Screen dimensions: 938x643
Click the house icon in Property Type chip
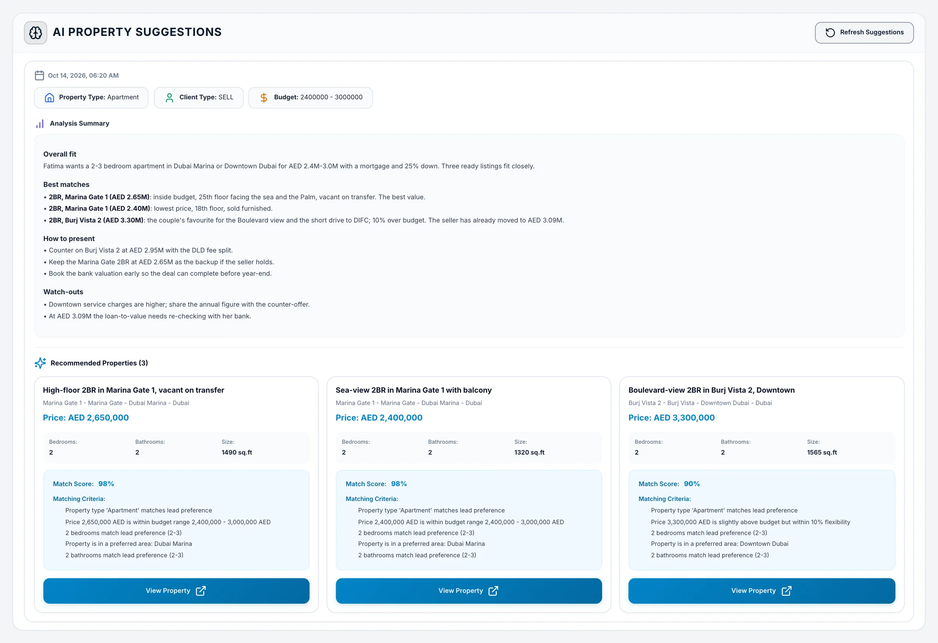pyautogui.click(x=49, y=98)
